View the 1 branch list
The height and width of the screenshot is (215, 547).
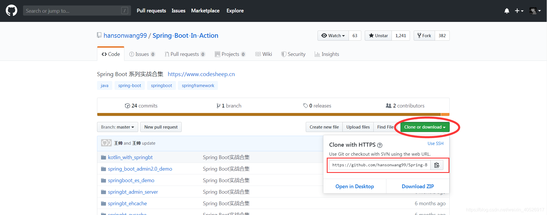[229, 106]
